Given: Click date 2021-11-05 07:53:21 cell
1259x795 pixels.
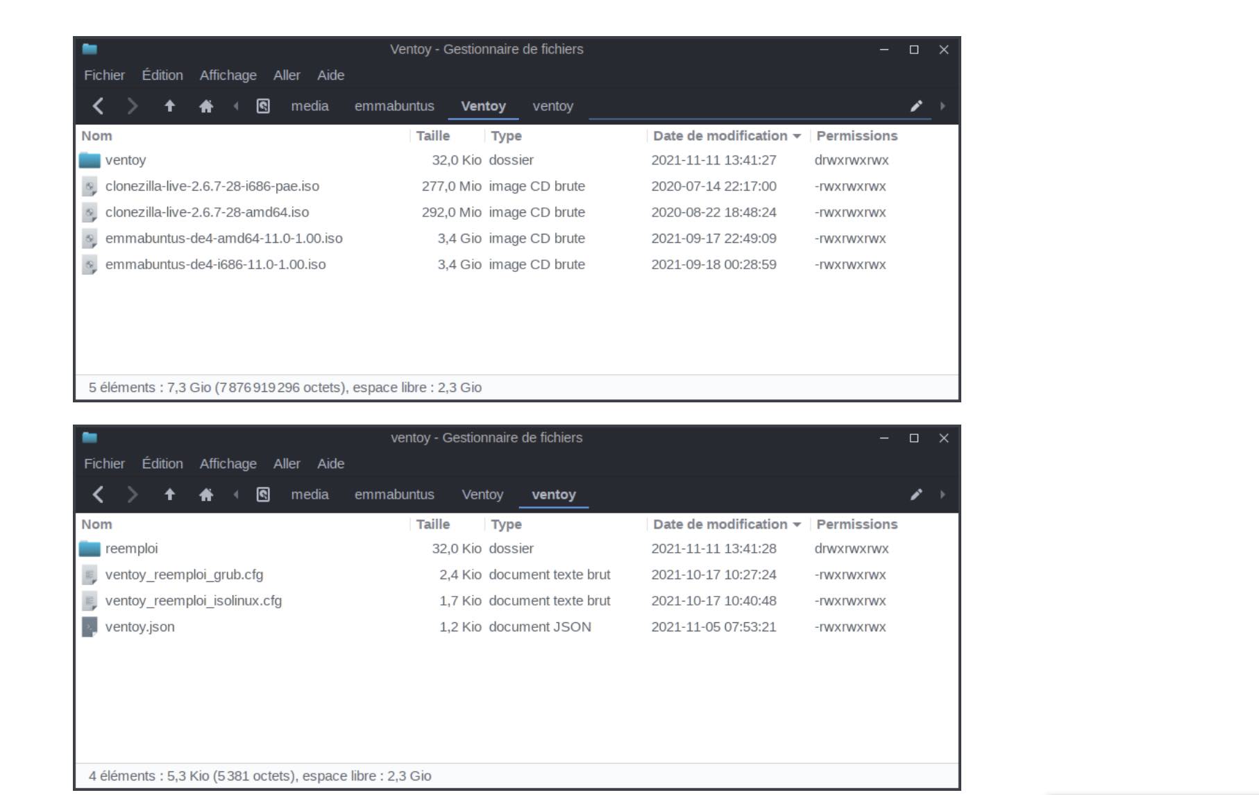Looking at the screenshot, I should coord(713,627).
